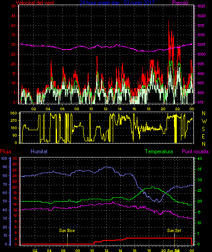Viewport: 212px width, 252px height.
Task: Click the 35 temperature axis value
Action: point(200,169)
